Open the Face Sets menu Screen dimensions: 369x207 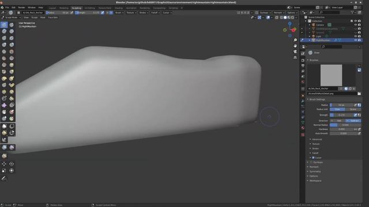click(52, 17)
